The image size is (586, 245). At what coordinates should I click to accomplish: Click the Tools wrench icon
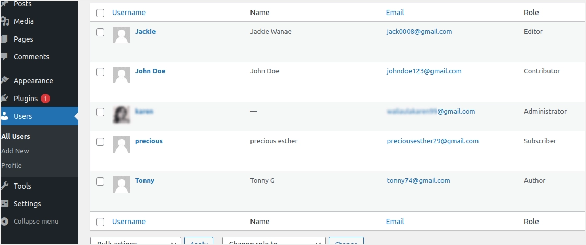point(5,186)
